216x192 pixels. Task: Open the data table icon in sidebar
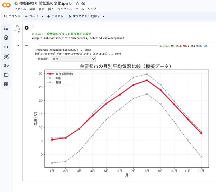pos(6,84)
